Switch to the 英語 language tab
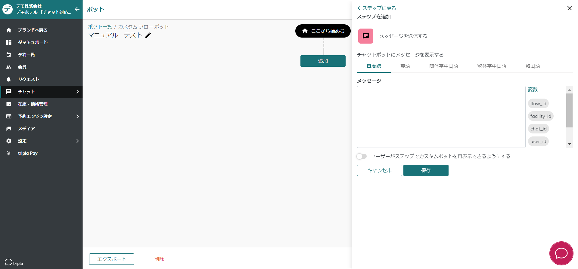578x269 pixels. [x=405, y=66]
